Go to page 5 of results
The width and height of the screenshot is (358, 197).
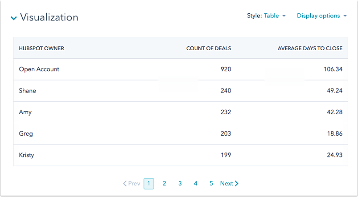click(x=211, y=183)
